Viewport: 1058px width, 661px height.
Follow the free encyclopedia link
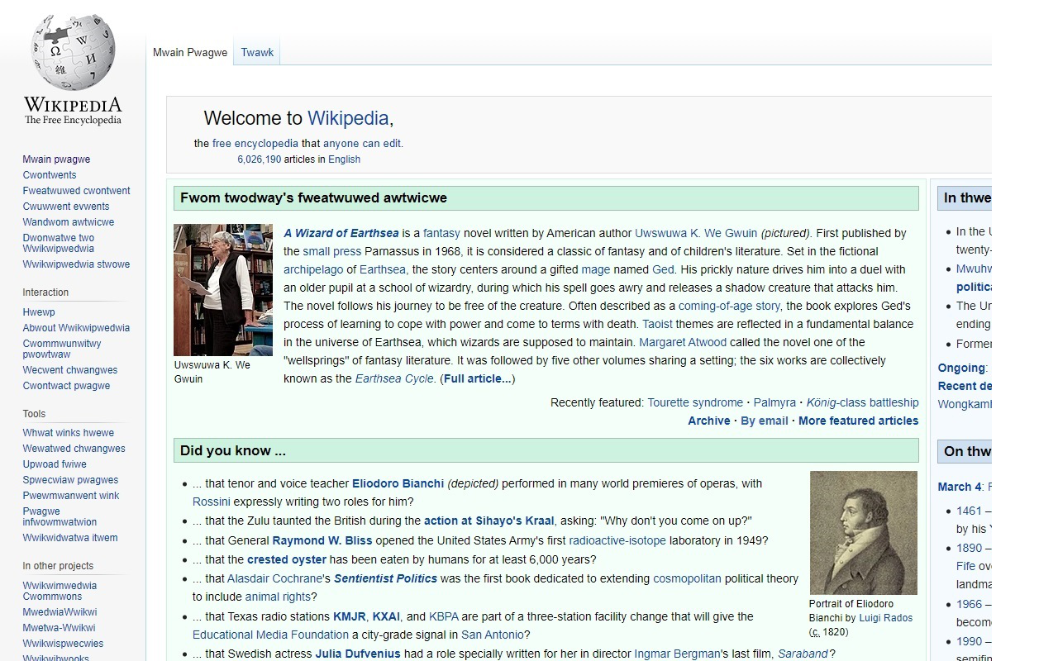[x=255, y=143]
